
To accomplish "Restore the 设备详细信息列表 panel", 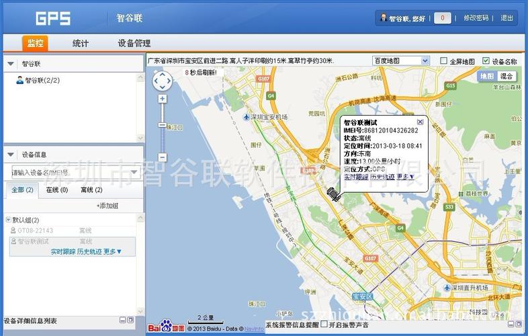I will coord(130,320).
